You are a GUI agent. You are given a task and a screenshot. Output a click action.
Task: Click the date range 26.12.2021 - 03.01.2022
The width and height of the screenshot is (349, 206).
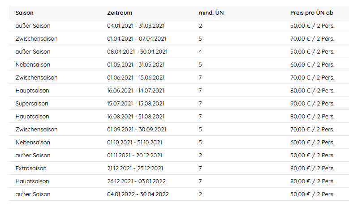click(x=136, y=181)
